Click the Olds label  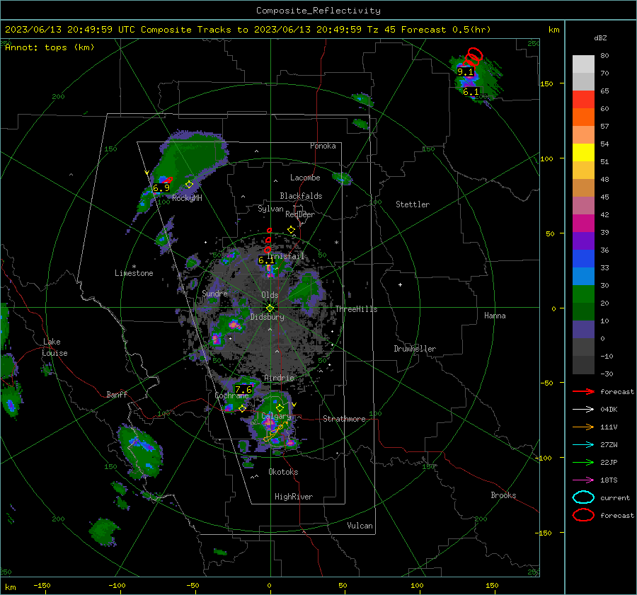(x=270, y=295)
